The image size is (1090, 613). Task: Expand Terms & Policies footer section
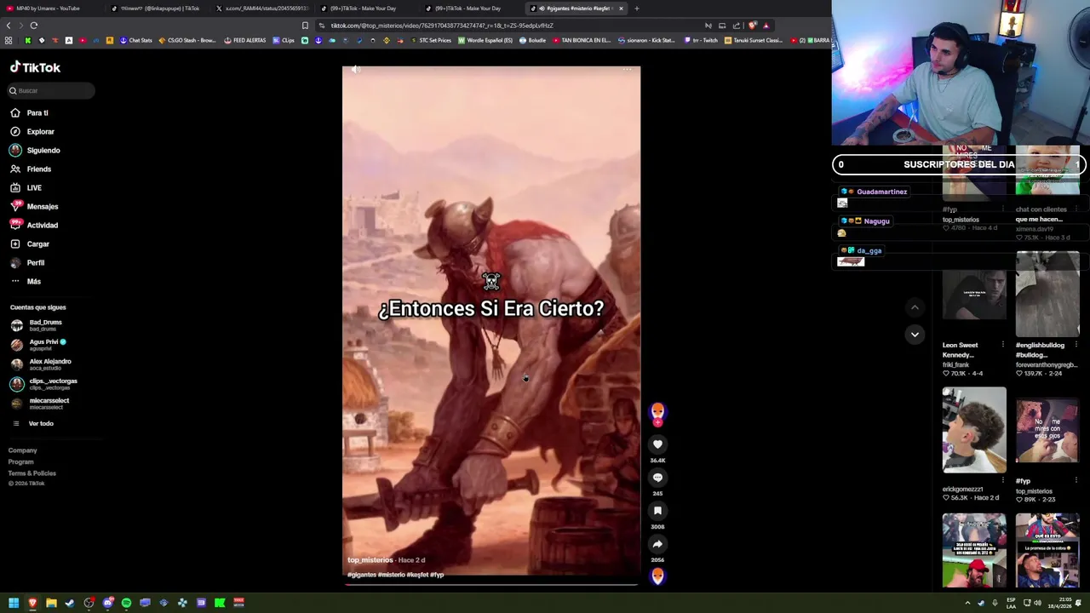(x=32, y=473)
